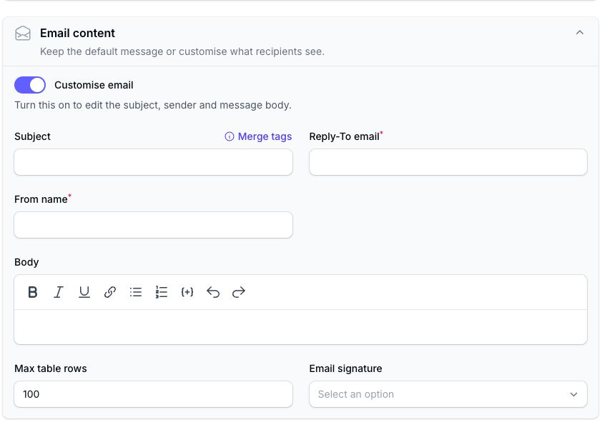Focus the Reply-To email field

(448, 162)
